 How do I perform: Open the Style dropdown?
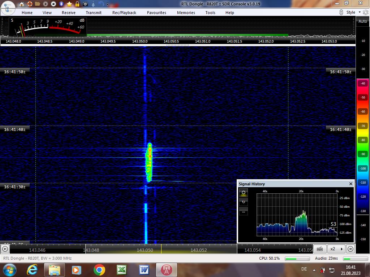(353, 12)
